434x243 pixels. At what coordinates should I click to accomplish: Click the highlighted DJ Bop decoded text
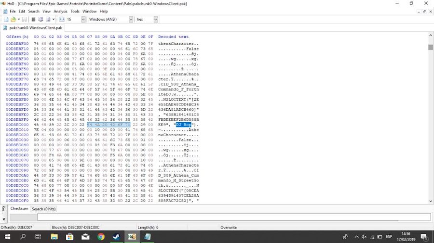click(x=183, y=125)
